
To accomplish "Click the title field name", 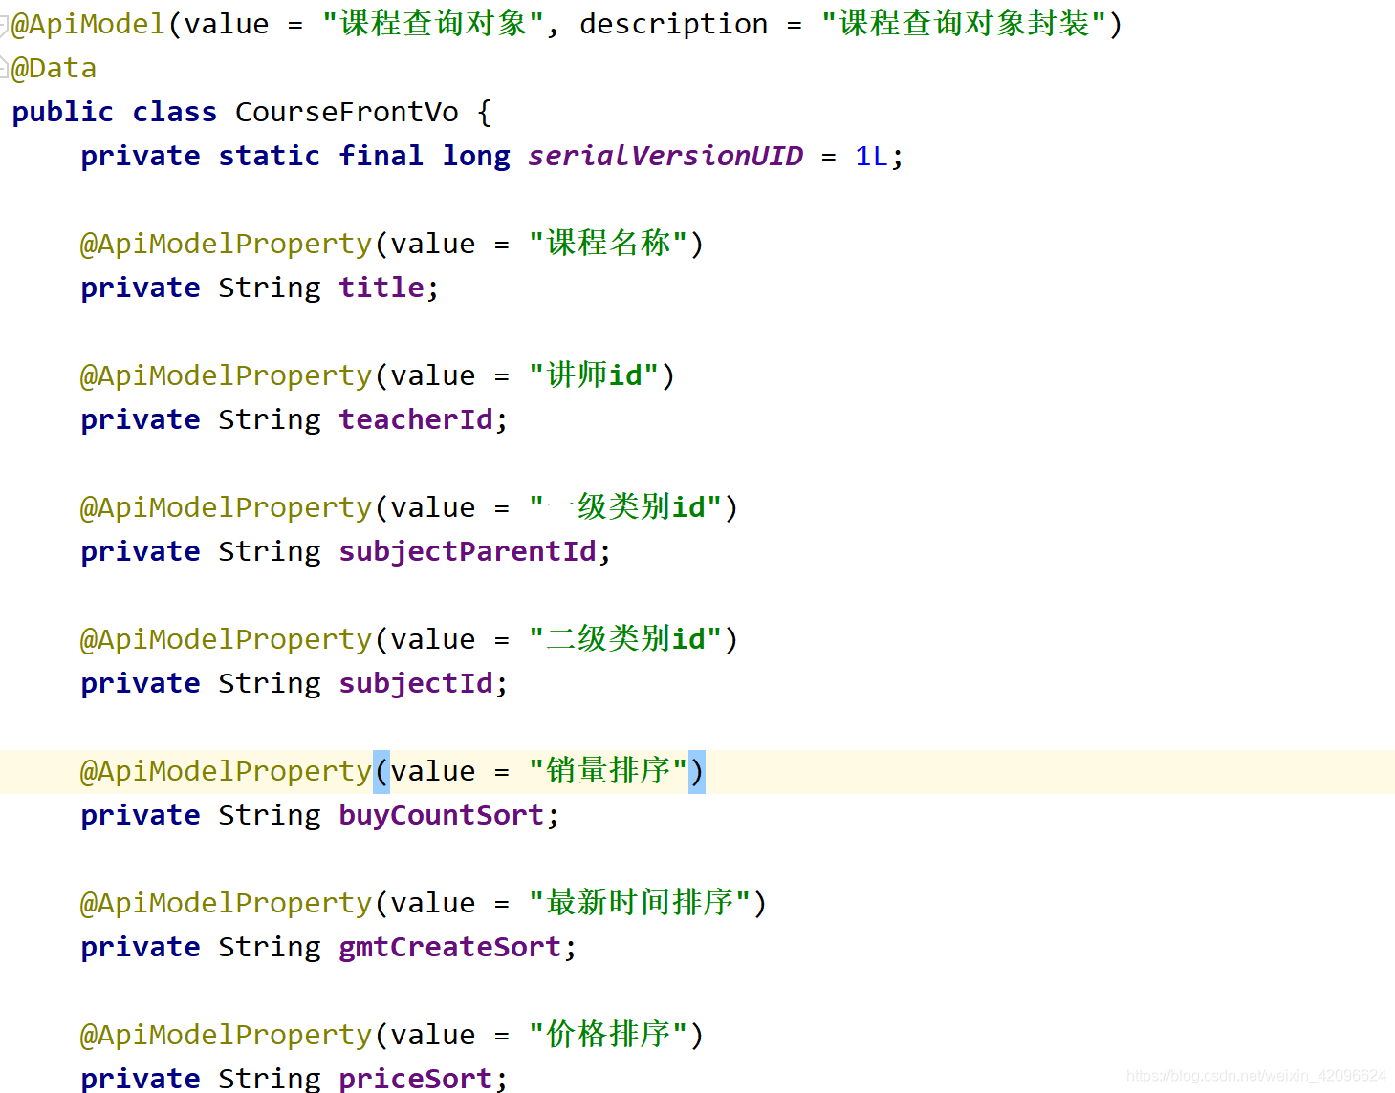I will pos(381,288).
